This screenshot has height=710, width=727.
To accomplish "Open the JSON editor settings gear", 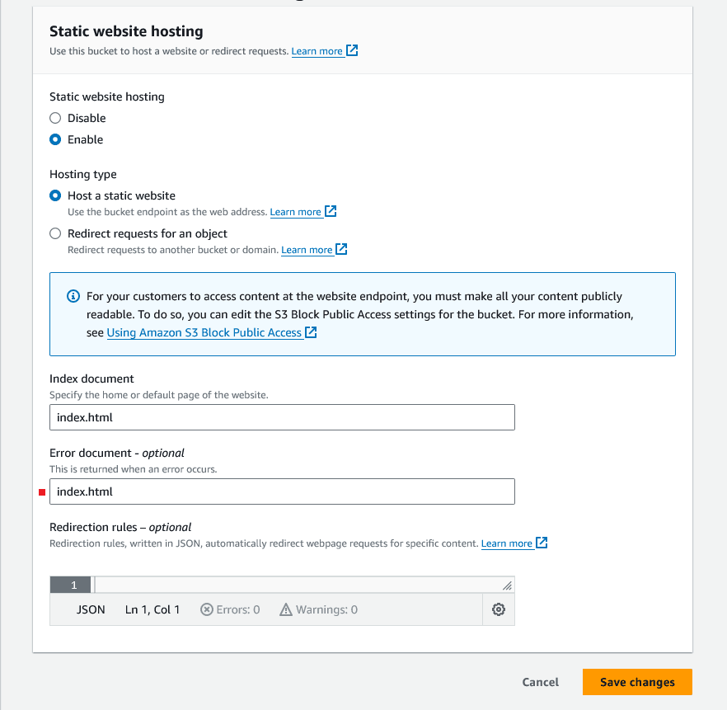I will coord(498,609).
